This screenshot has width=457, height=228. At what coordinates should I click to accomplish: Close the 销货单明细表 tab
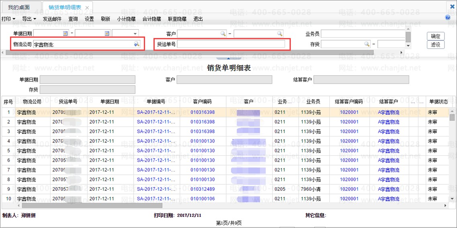pos(87,8)
